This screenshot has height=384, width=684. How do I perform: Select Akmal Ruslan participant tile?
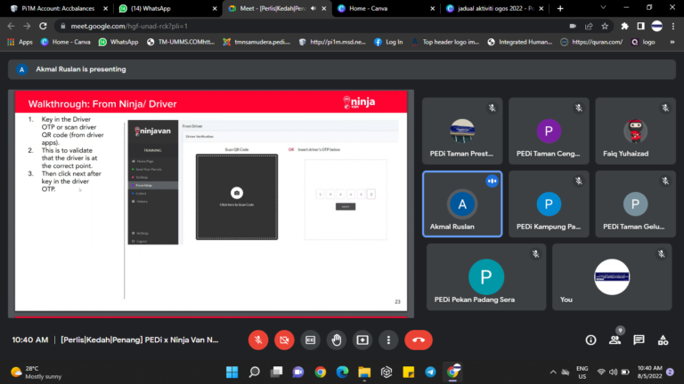click(x=462, y=204)
